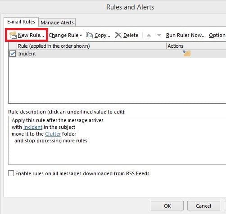
Task: Switch to the E-mail Rules tab
Action: coord(21,22)
